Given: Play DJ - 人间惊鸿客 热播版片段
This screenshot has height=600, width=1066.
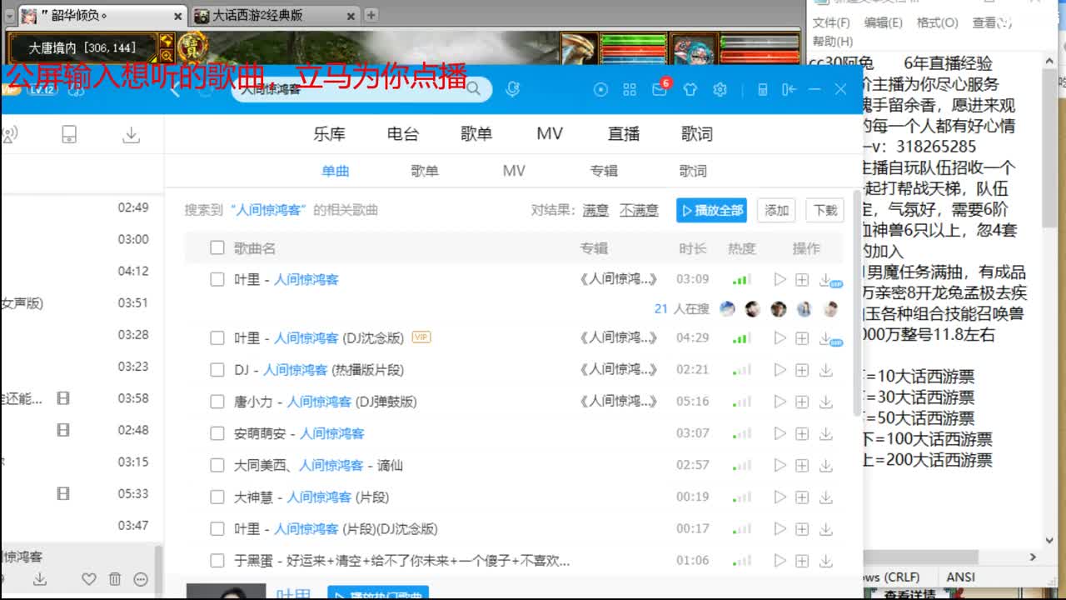Looking at the screenshot, I should [780, 370].
